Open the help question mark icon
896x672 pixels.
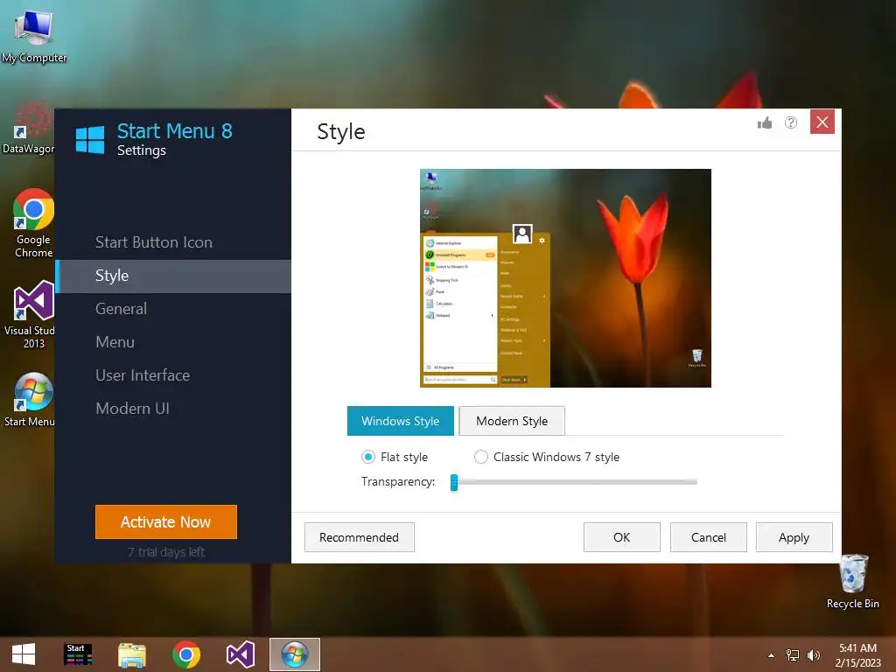pos(791,122)
